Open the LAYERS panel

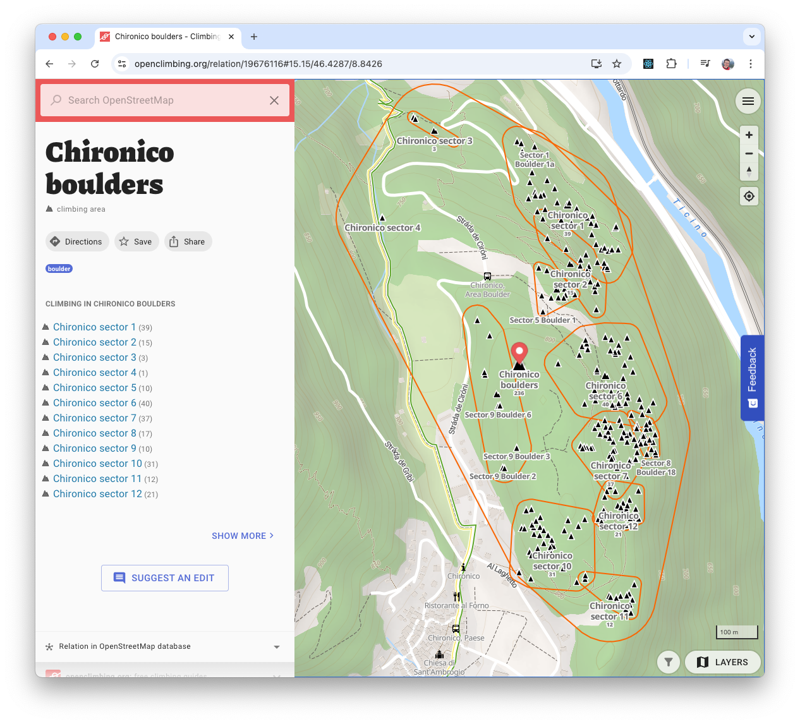(723, 662)
